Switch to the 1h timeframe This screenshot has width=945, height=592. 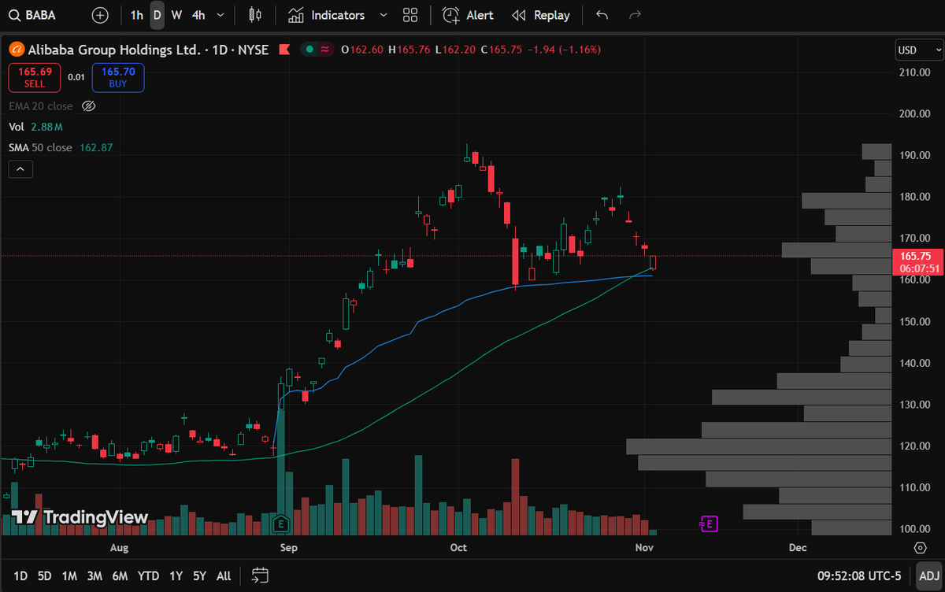tap(137, 15)
